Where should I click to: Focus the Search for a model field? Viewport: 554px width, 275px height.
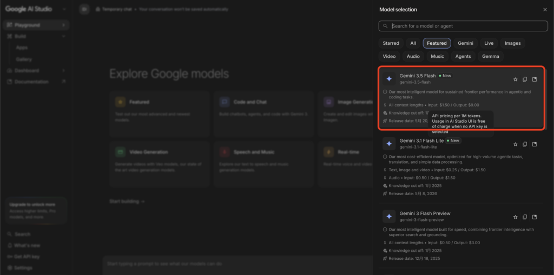coord(463,26)
